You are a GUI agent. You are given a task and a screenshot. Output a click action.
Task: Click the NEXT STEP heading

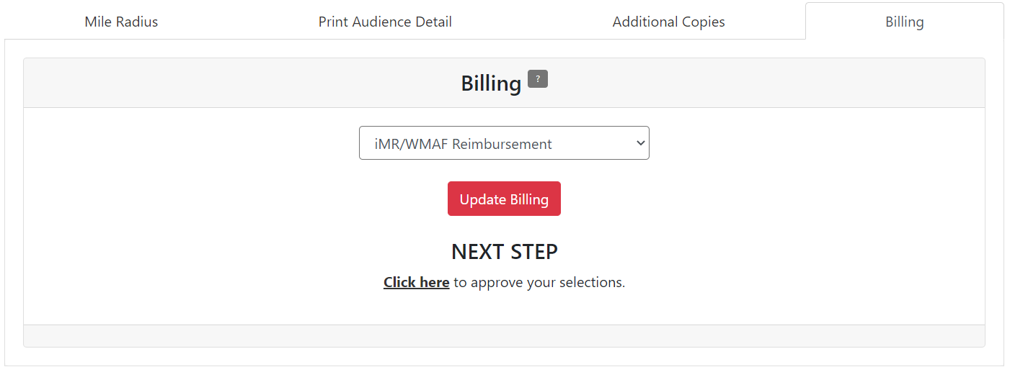coord(504,252)
